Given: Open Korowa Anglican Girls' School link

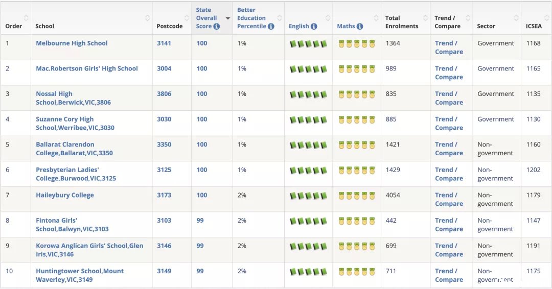Looking at the screenshot, I should 89,250.
